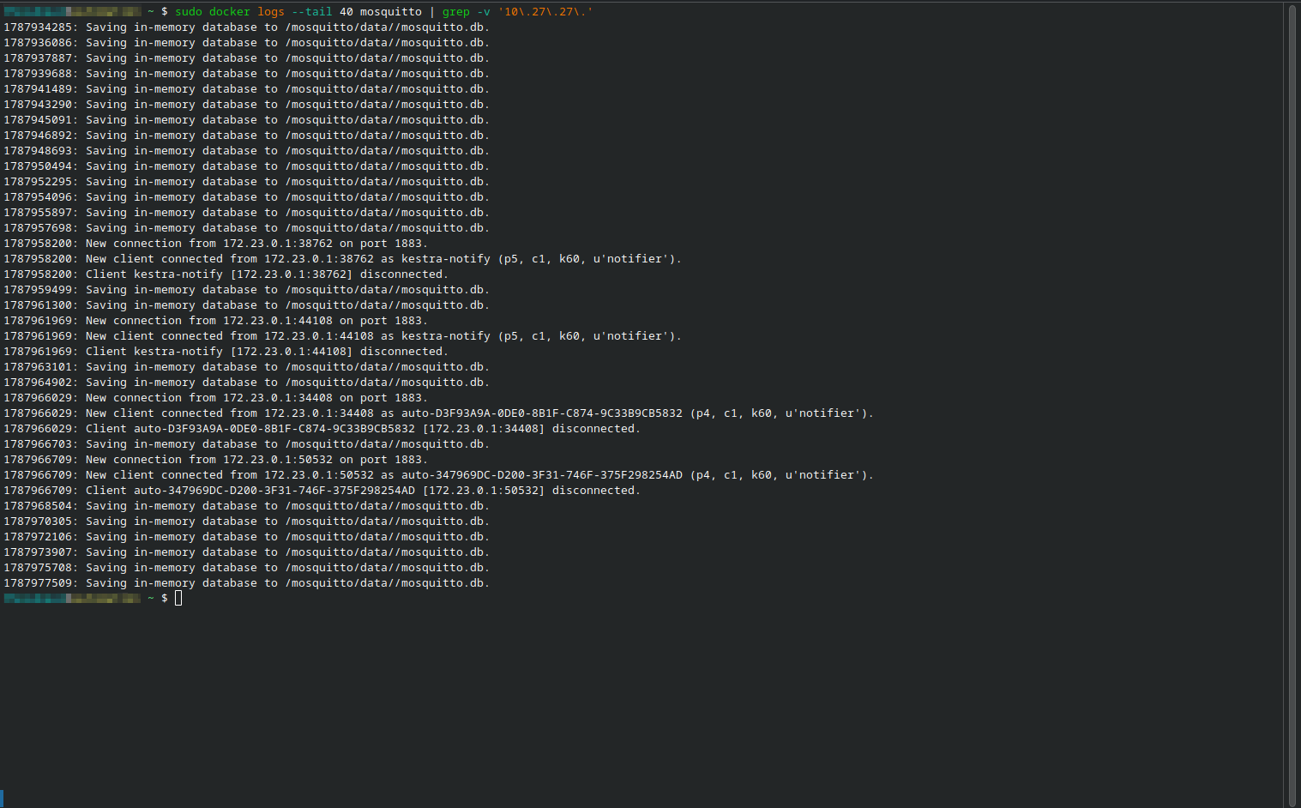
Task: Click the 'mosquitto' container name in the command
Action: 391,12
